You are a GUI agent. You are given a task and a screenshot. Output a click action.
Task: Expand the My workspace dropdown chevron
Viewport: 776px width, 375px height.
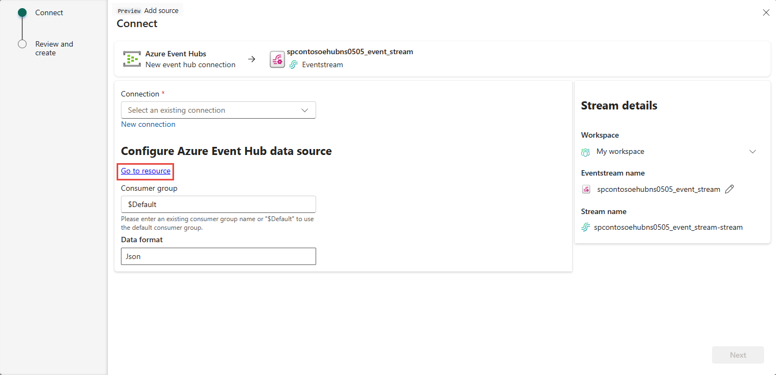click(753, 152)
